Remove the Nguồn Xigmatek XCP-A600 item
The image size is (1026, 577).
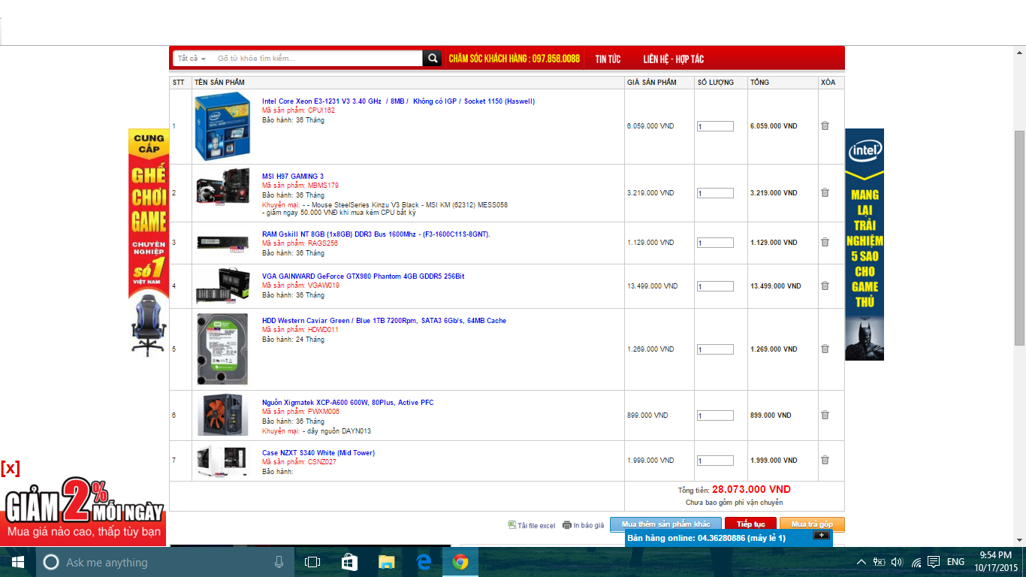[x=825, y=415]
